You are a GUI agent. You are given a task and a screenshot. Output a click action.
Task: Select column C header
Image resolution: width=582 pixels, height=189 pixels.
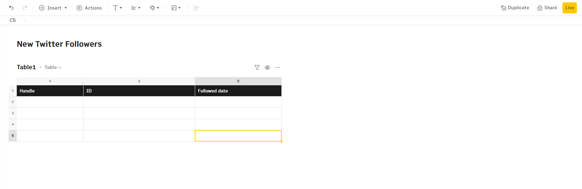(238, 81)
